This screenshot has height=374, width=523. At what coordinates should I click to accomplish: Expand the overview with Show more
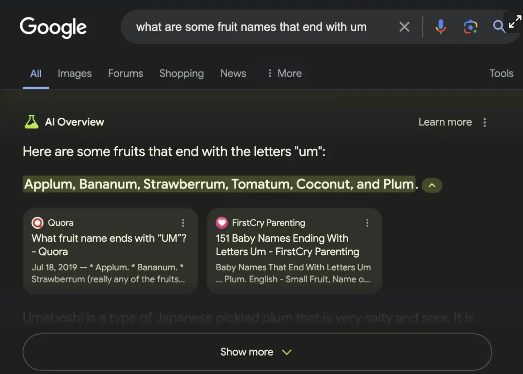pyautogui.click(x=257, y=352)
